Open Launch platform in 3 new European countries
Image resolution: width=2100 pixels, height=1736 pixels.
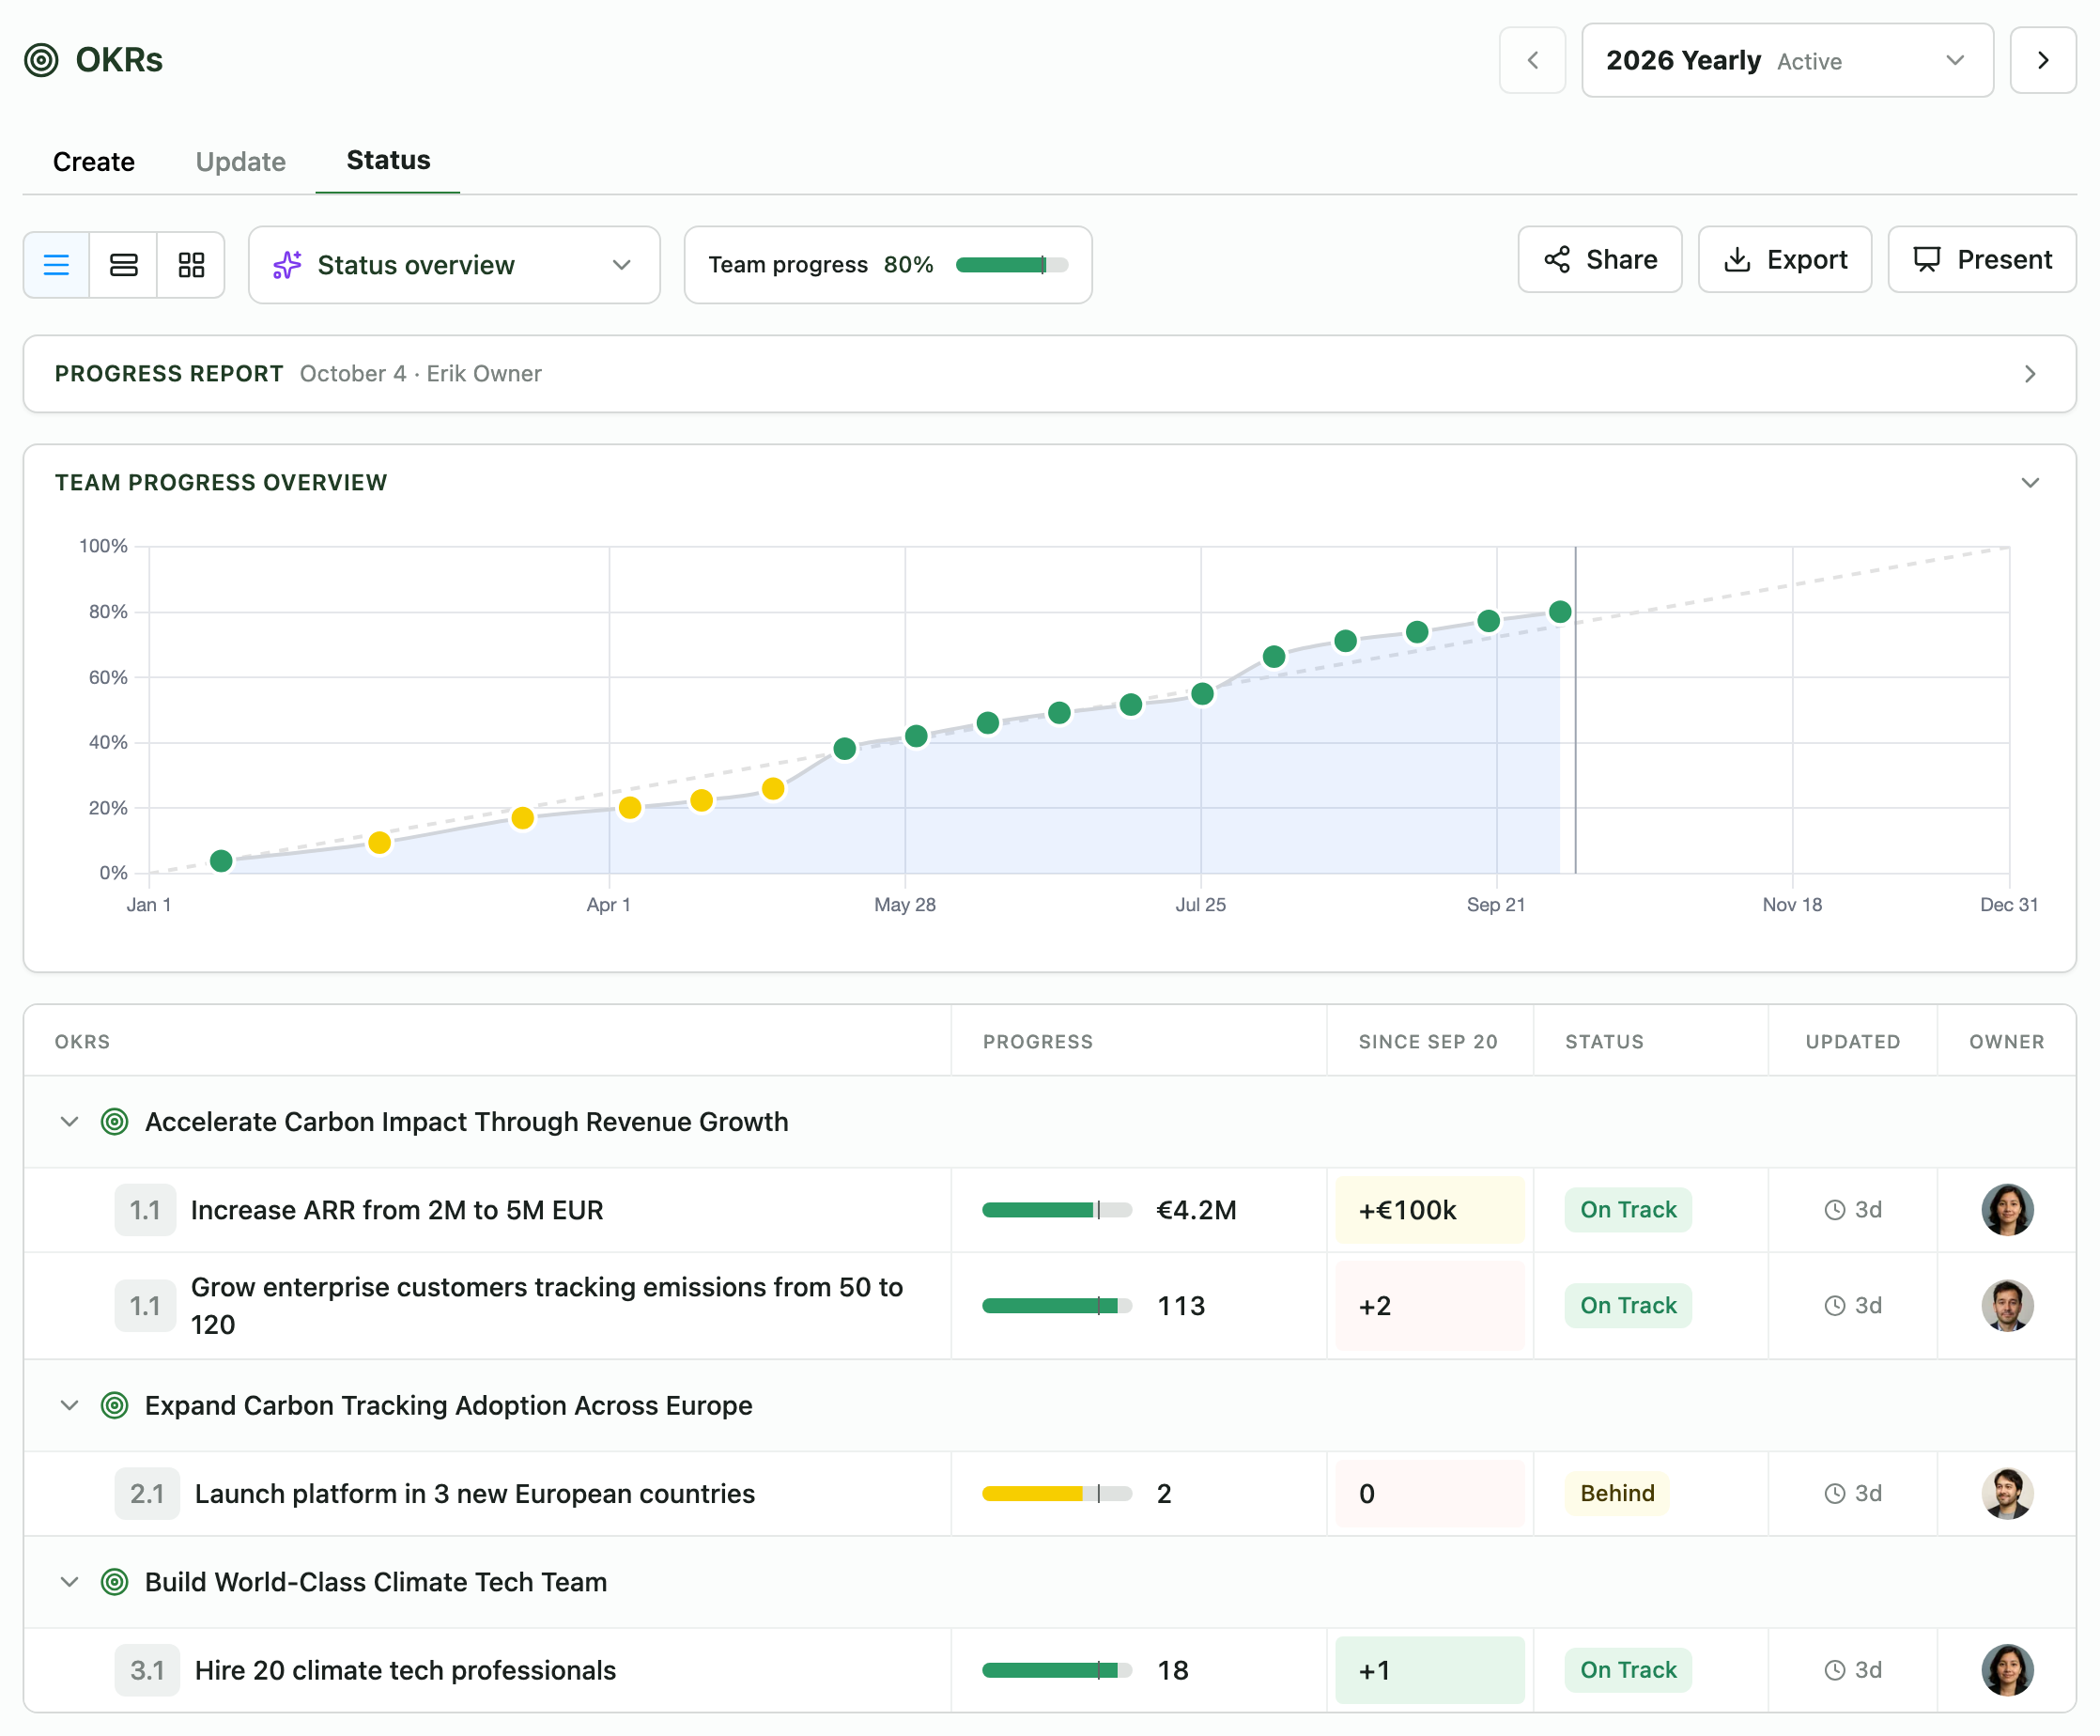tap(475, 1494)
